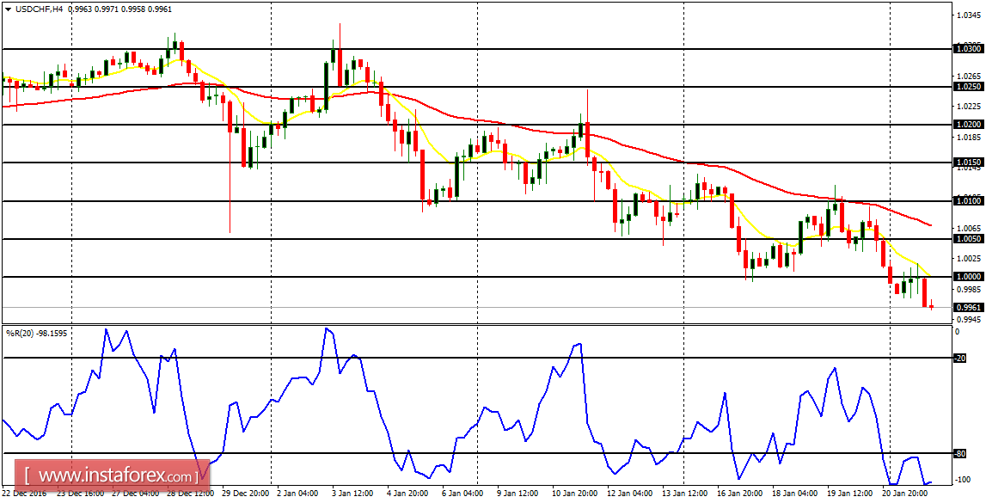Open the symbol dropdown arrow beside USDCHF,H4
This screenshot has width=986, height=503.
pyautogui.click(x=9, y=9)
